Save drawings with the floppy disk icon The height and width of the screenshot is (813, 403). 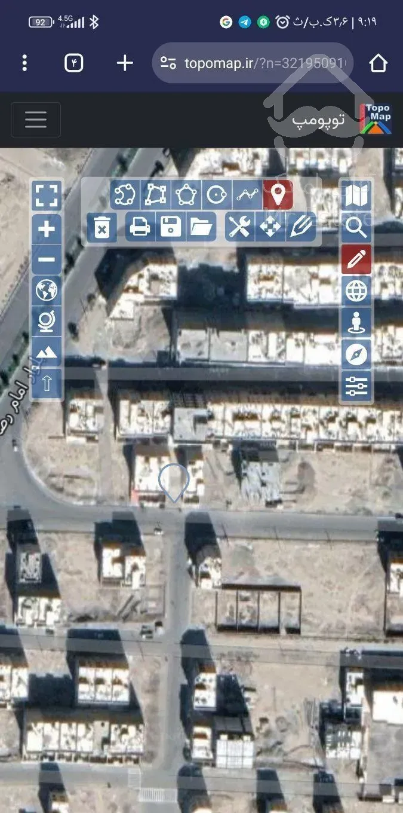pyautogui.click(x=171, y=227)
